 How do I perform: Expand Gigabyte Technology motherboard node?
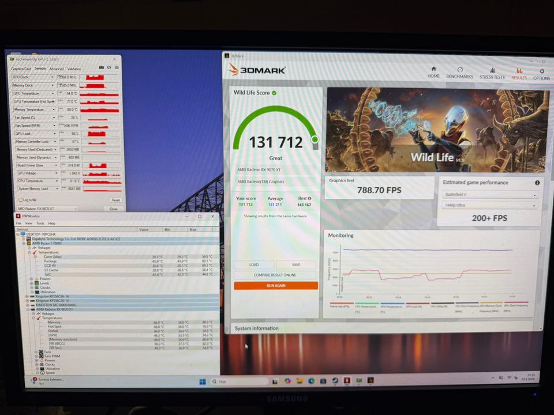(x=24, y=239)
